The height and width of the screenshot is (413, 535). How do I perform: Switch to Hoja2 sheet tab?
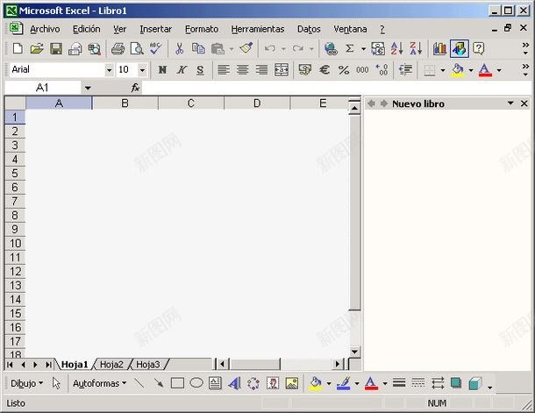click(111, 365)
